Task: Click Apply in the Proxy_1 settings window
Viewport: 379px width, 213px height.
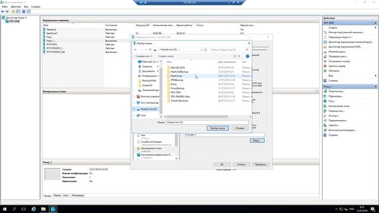Action: tap(261, 164)
